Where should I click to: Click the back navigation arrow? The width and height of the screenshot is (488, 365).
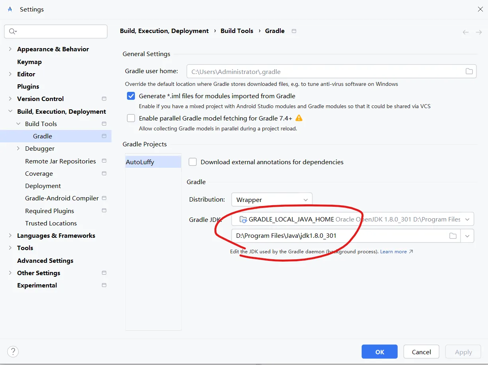466,32
